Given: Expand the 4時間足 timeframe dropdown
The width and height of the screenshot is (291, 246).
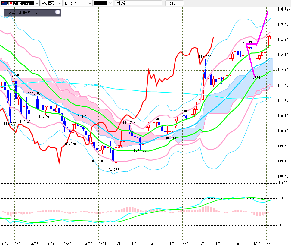Looking at the screenshot, I should tap(59, 3).
